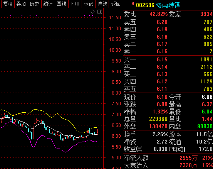Click the 买一 price 6.15 row
This screenshot has width=213, height=169.
(168, 59)
